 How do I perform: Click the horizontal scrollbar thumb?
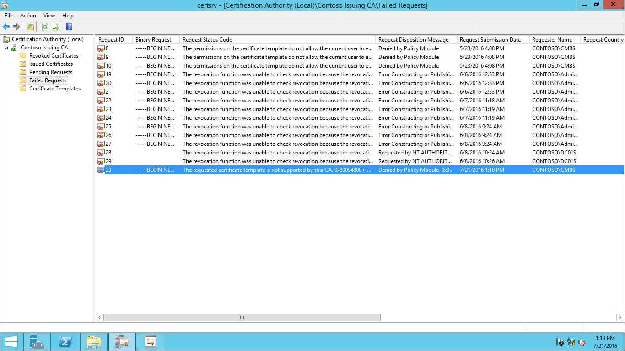pos(242,317)
